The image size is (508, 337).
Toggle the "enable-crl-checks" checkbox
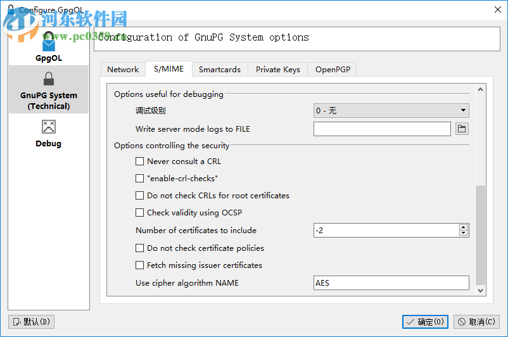point(139,179)
